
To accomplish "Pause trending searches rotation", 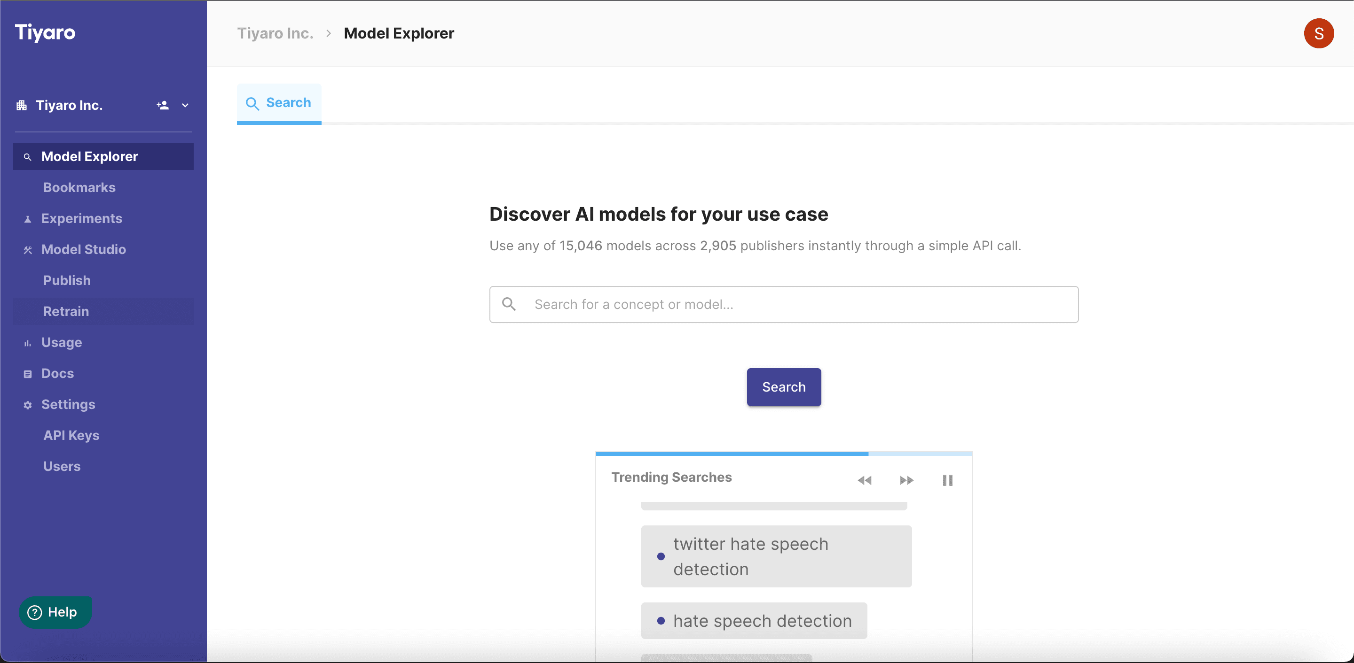I will 948,480.
